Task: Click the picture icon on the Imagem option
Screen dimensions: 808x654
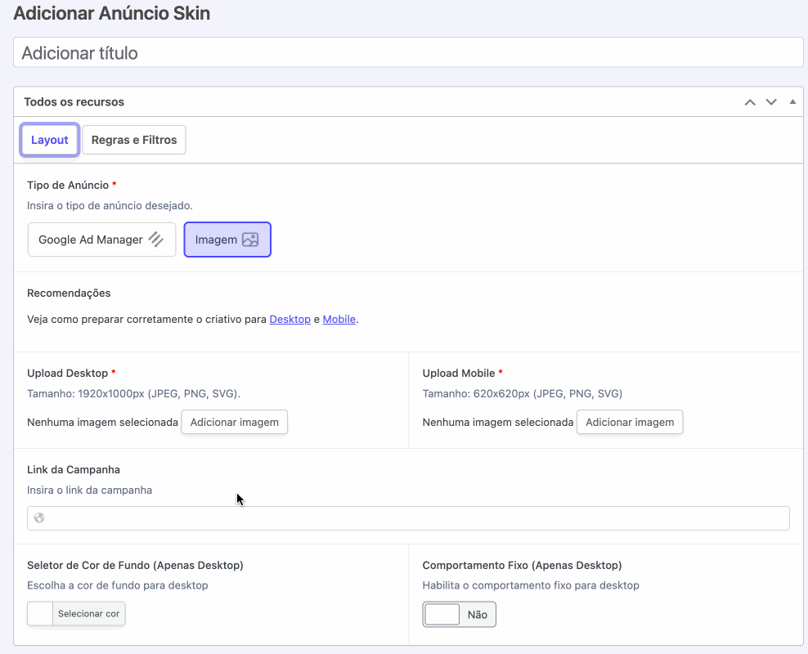Action: click(x=250, y=240)
